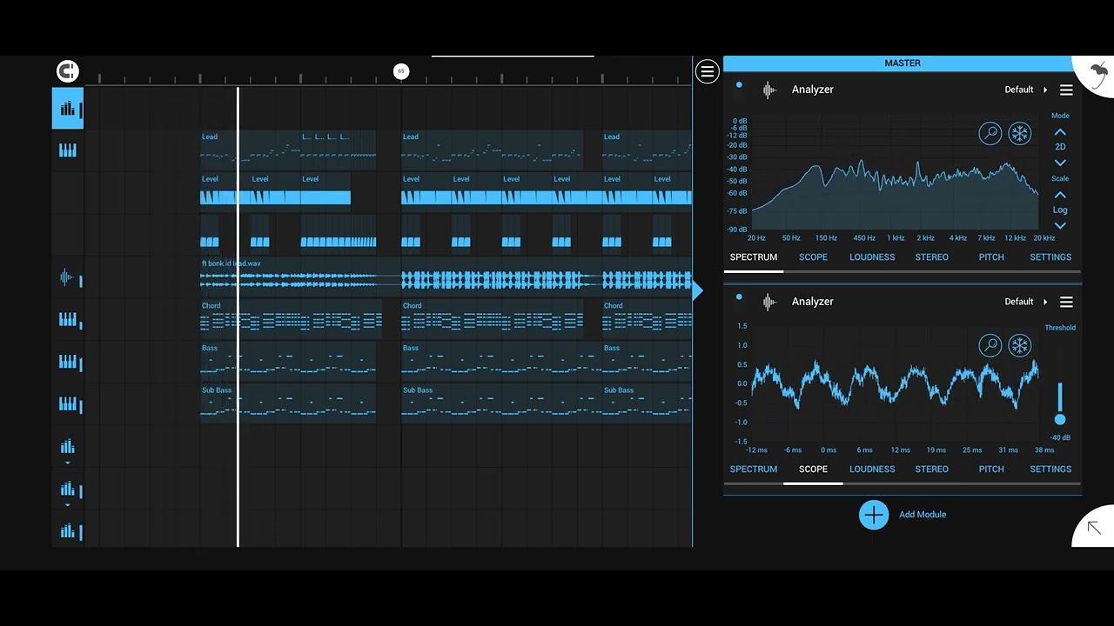Select the piano icon of the Sub Bass track
This screenshot has width=1114, height=626.
point(68,404)
